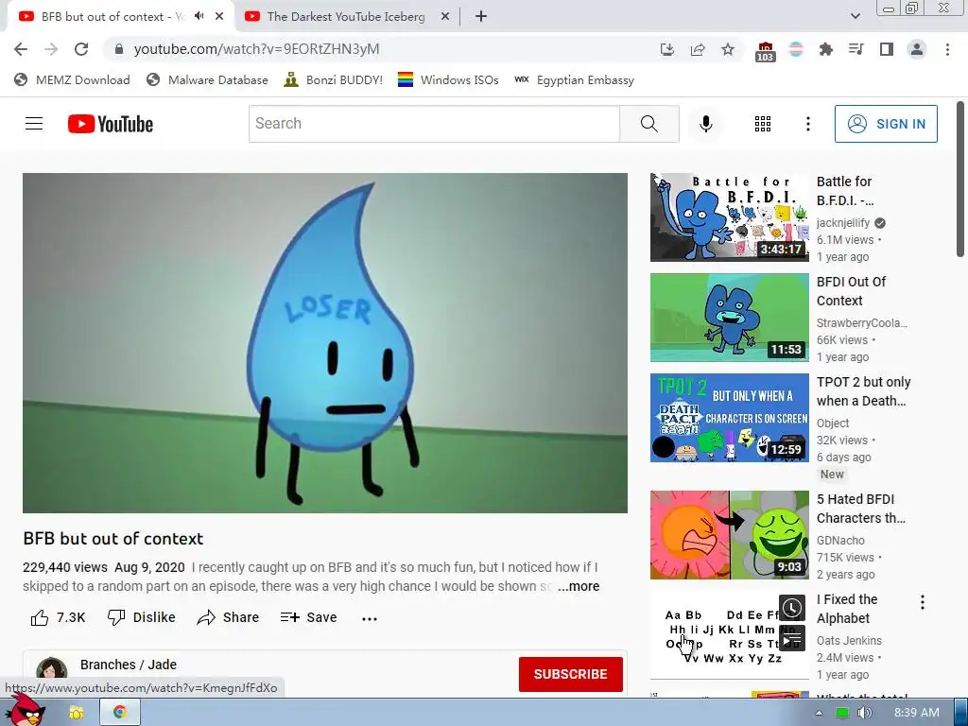This screenshot has width=968, height=726.
Task: Click into the YouTube Search field
Action: click(434, 124)
